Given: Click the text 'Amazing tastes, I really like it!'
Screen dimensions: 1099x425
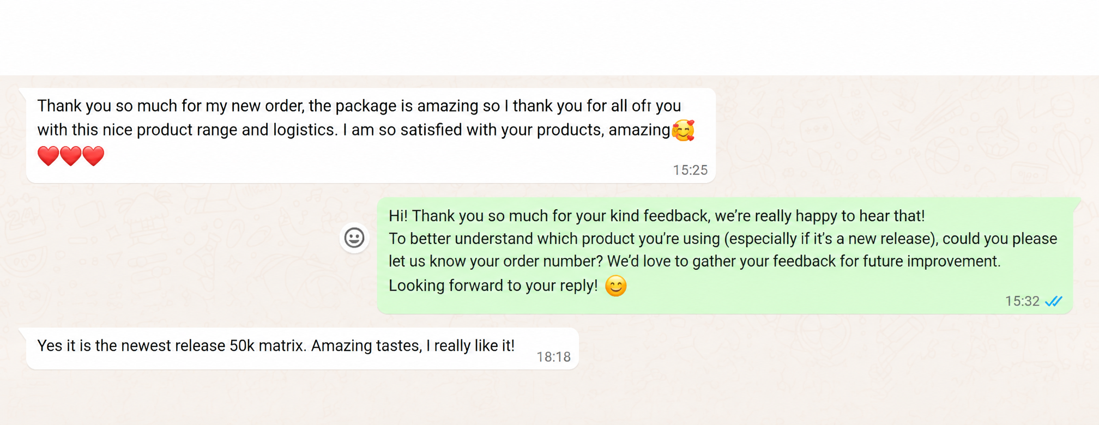Looking at the screenshot, I should tap(413, 346).
